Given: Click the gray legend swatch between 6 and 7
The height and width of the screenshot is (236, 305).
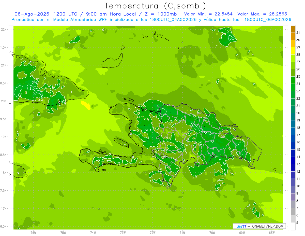Looking at the screenshot, I should click(x=293, y=212).
